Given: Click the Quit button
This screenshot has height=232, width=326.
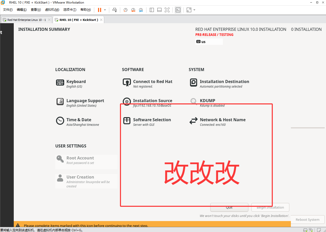Looking at the screenshot, I should (x=229, y=207).
